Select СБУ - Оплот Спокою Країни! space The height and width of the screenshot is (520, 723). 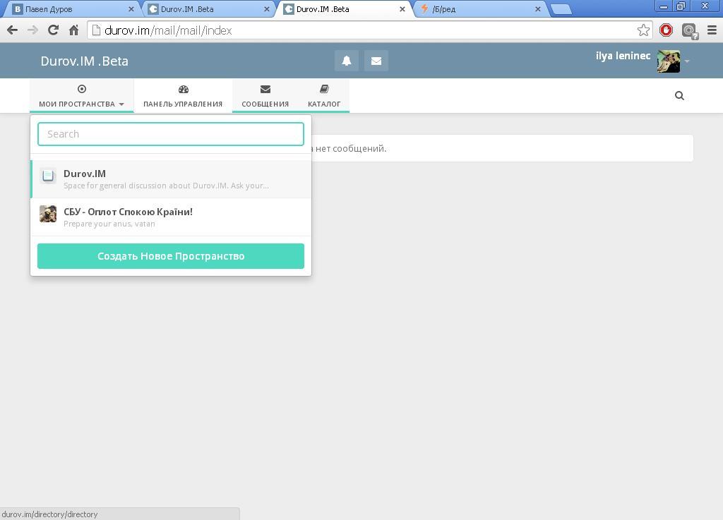171,217
